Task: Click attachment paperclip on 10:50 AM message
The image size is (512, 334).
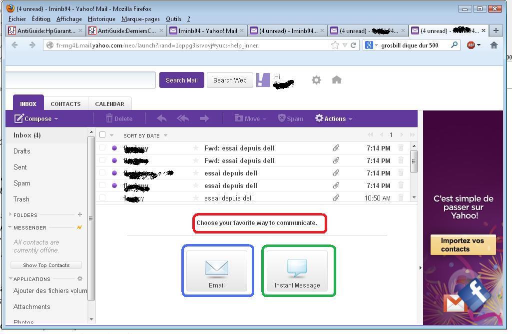Action: point(336,197)
